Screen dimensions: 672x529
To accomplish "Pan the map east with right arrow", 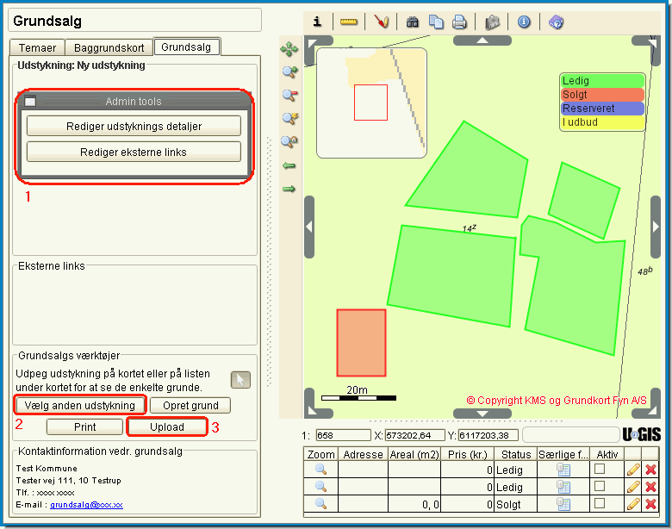I will tap(656, 227).
